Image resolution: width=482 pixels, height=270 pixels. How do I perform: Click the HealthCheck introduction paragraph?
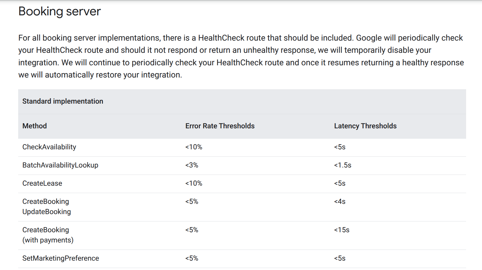click(x=241, y=56)
